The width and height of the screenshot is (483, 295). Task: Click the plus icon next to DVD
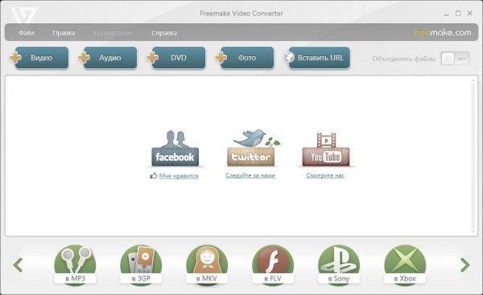coord(152,58)
